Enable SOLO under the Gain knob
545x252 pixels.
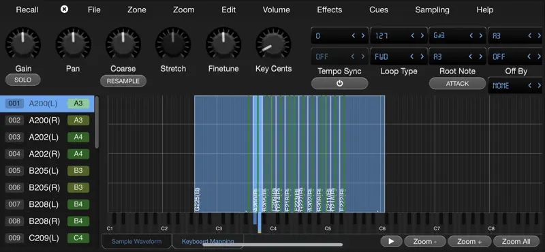[x=23, y=80]
